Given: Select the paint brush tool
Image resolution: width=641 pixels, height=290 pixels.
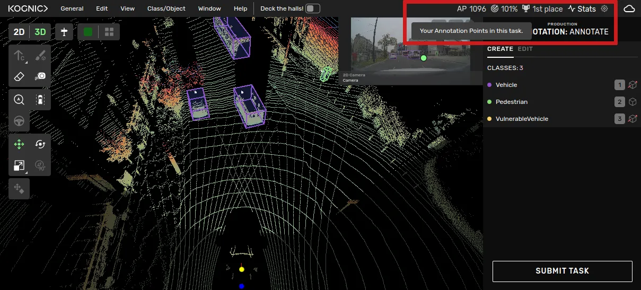Looking at the screenshot, I should 40,55.
